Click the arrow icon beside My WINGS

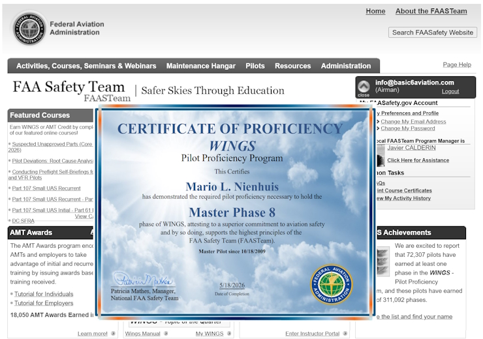229,334
